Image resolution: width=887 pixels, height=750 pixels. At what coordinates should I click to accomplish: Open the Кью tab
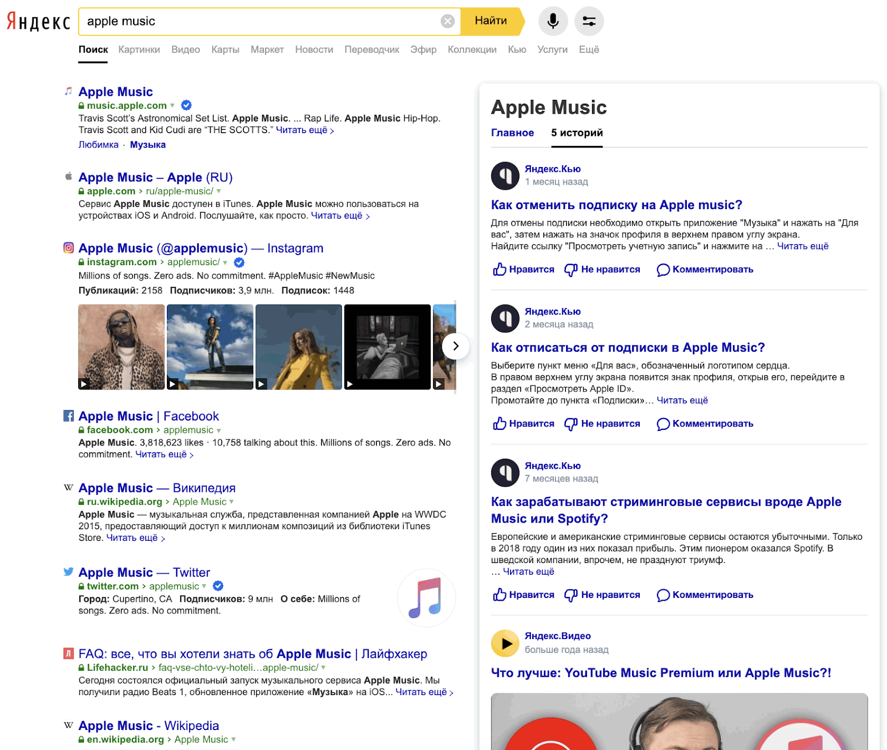pos(517,49)
